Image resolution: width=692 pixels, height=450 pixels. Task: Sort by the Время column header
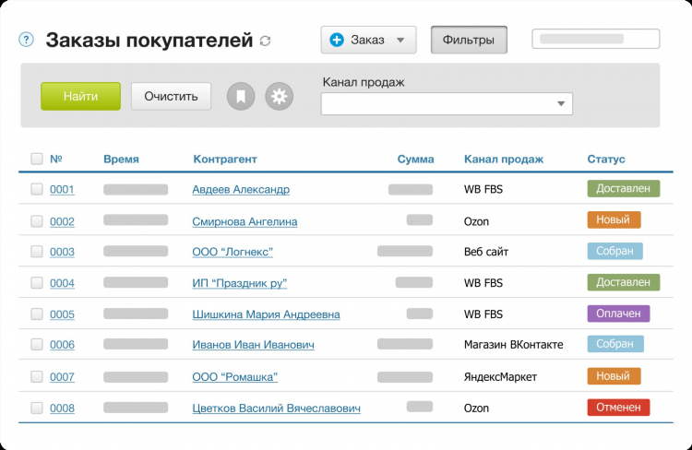point(121,159)
